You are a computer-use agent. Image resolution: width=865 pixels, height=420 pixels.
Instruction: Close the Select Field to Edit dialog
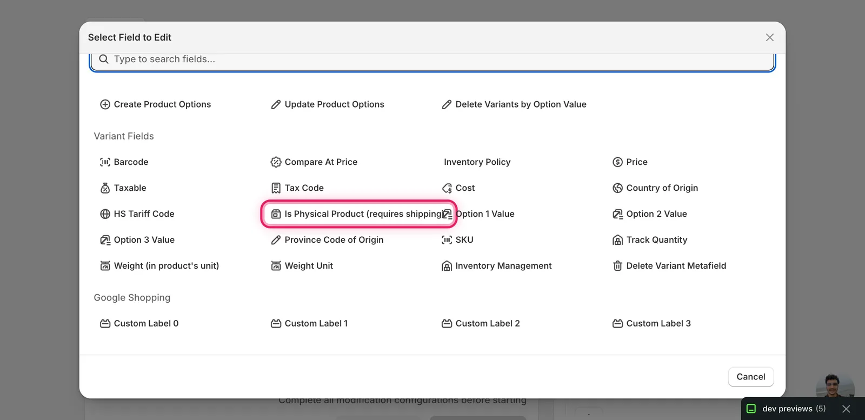(770, 37)
